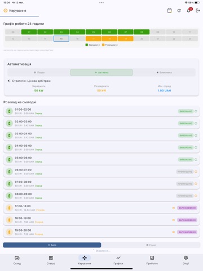Tap the iPad multitasking three-dots control
Screen dimensions: 203x271
click(x=101, y=3)
